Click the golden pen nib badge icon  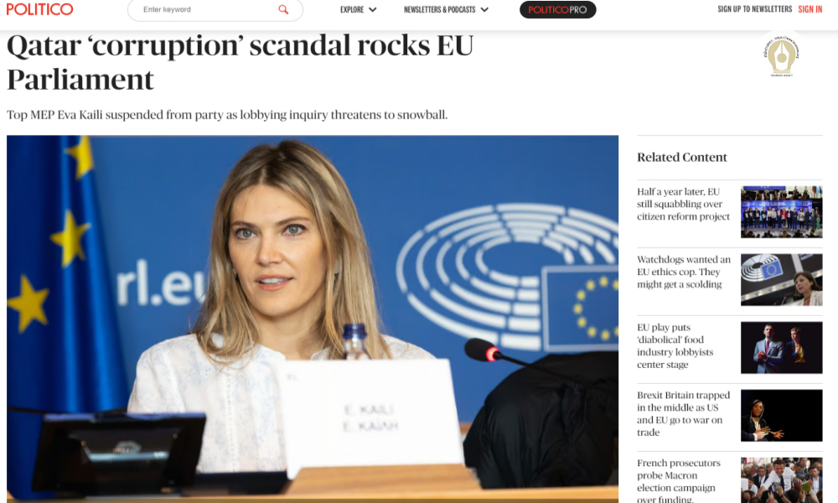click(781, 55)
